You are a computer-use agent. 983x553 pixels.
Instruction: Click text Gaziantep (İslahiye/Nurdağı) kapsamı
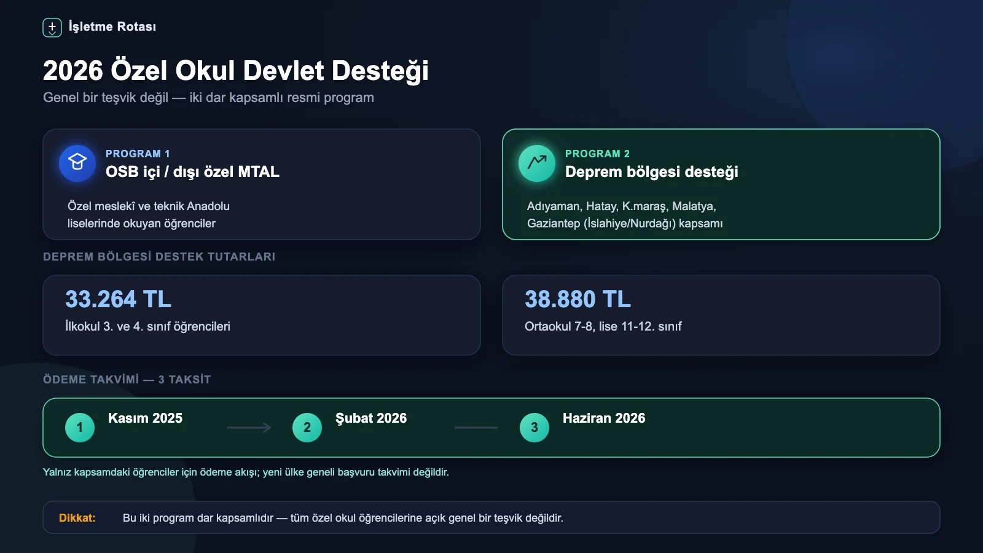pyautogui.click(x=625, y=224)
